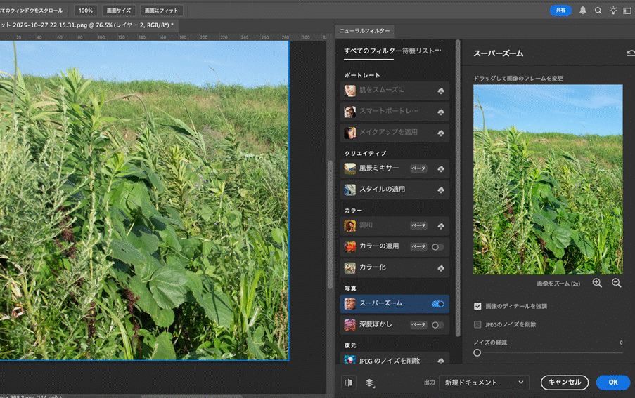Image resolution: width=635 pixels, height=398 pixels.
Task: Download the スマートポートレート filter cloud icon
Action: tap(441, 112)
